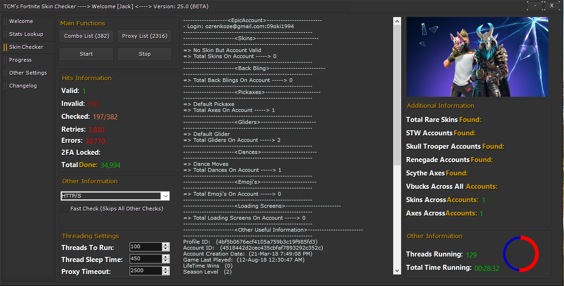Increase the Threads To Run value

[166, 245]
